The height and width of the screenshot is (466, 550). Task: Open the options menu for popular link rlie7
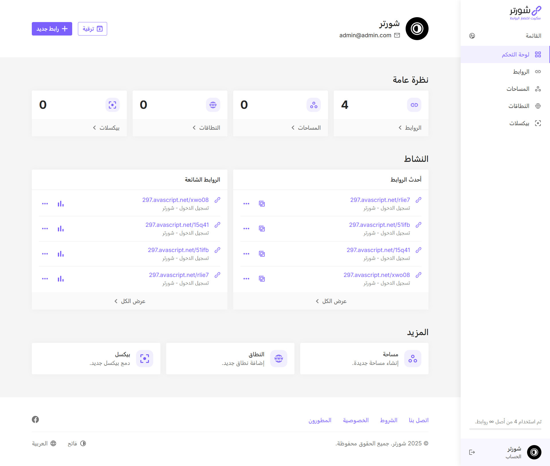tap(45, 279)
